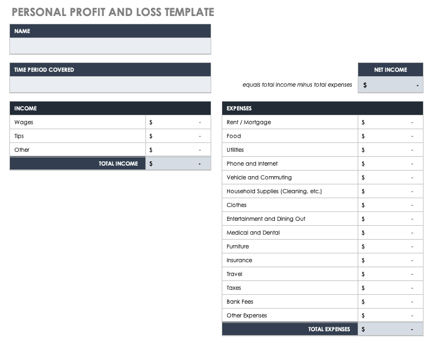Select the Wages amount cell
The height and width of the screenshot is (350, 434).
[178, 123]
